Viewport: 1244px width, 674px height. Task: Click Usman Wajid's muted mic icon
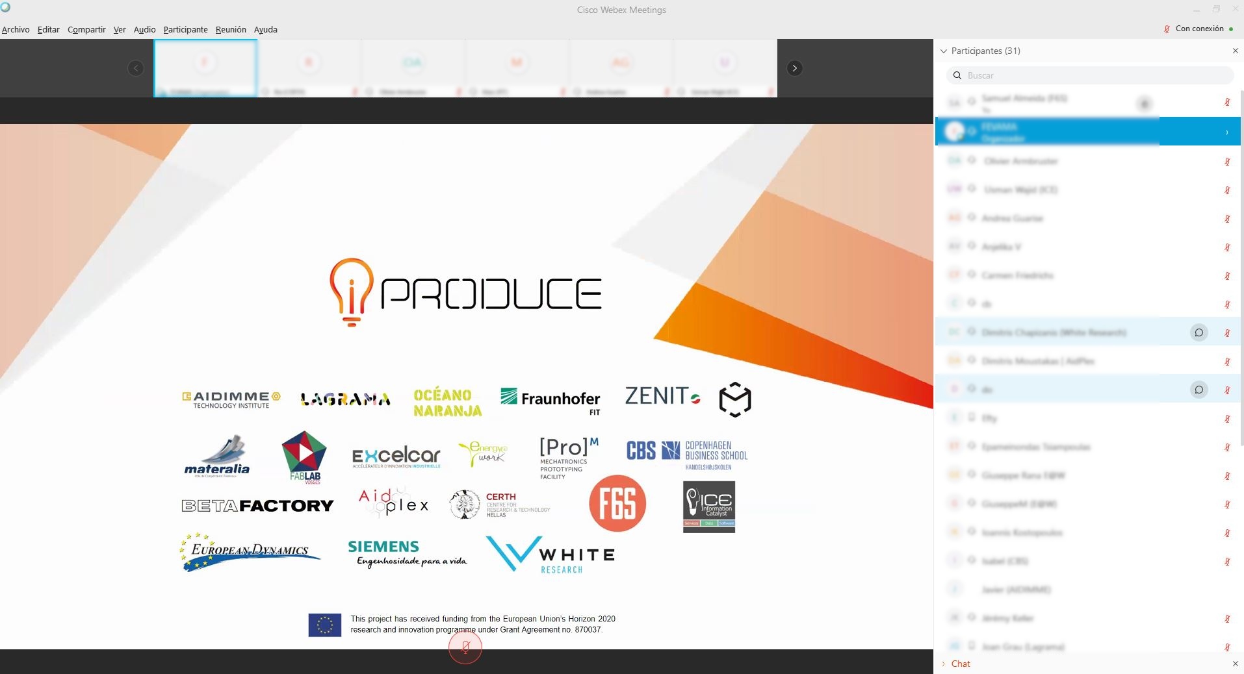(1227, 190)
